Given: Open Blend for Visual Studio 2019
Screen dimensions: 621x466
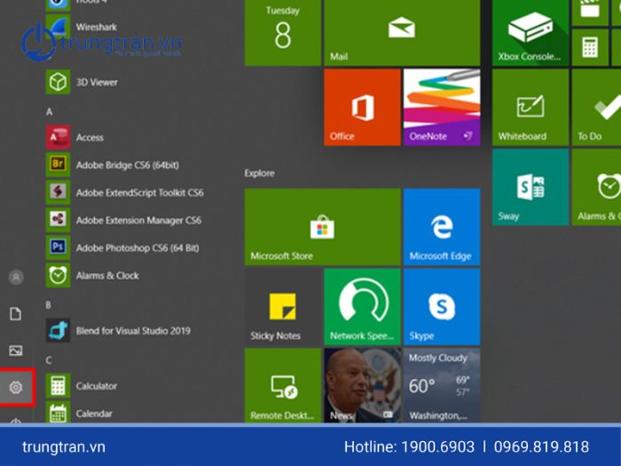Looking at the screenshot, I should tap(132, 331).
